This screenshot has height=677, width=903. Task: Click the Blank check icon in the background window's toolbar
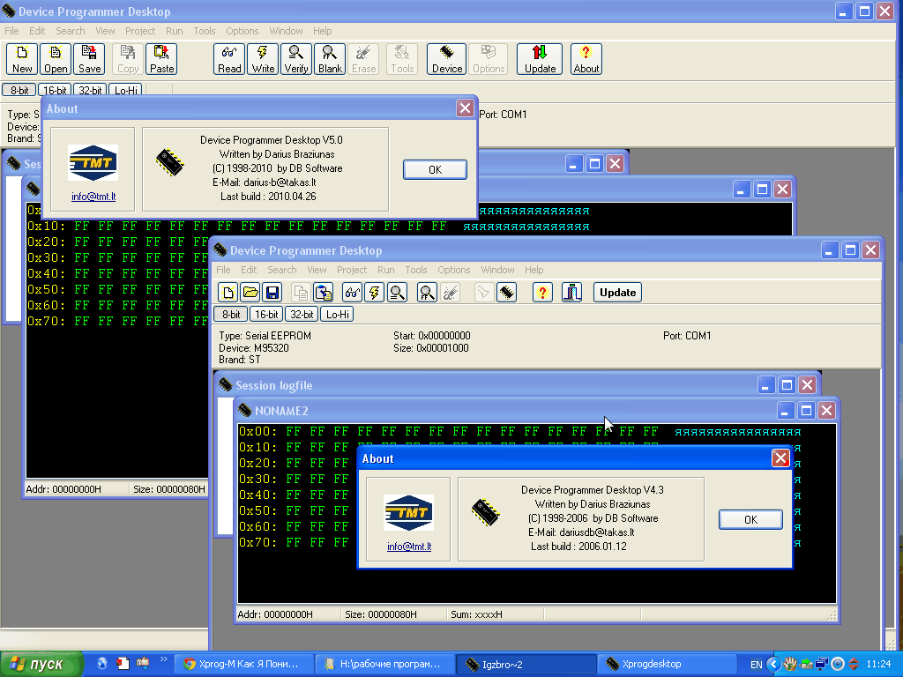point(330,59)
